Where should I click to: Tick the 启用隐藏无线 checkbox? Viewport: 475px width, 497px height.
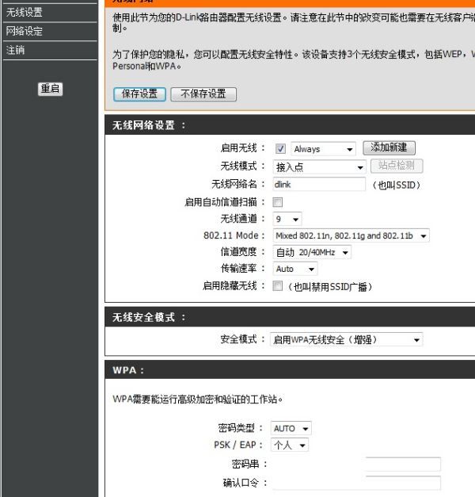coord(278,286)
